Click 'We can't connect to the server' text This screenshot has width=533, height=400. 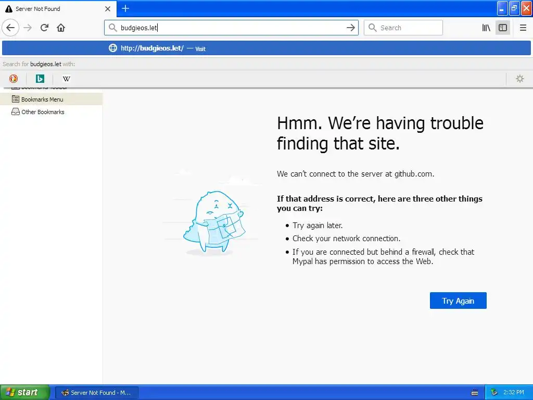(355, 174)
